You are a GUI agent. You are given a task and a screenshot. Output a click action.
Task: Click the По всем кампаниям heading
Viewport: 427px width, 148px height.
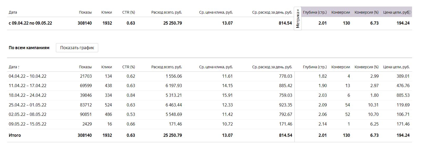click(x=29, y=48)
